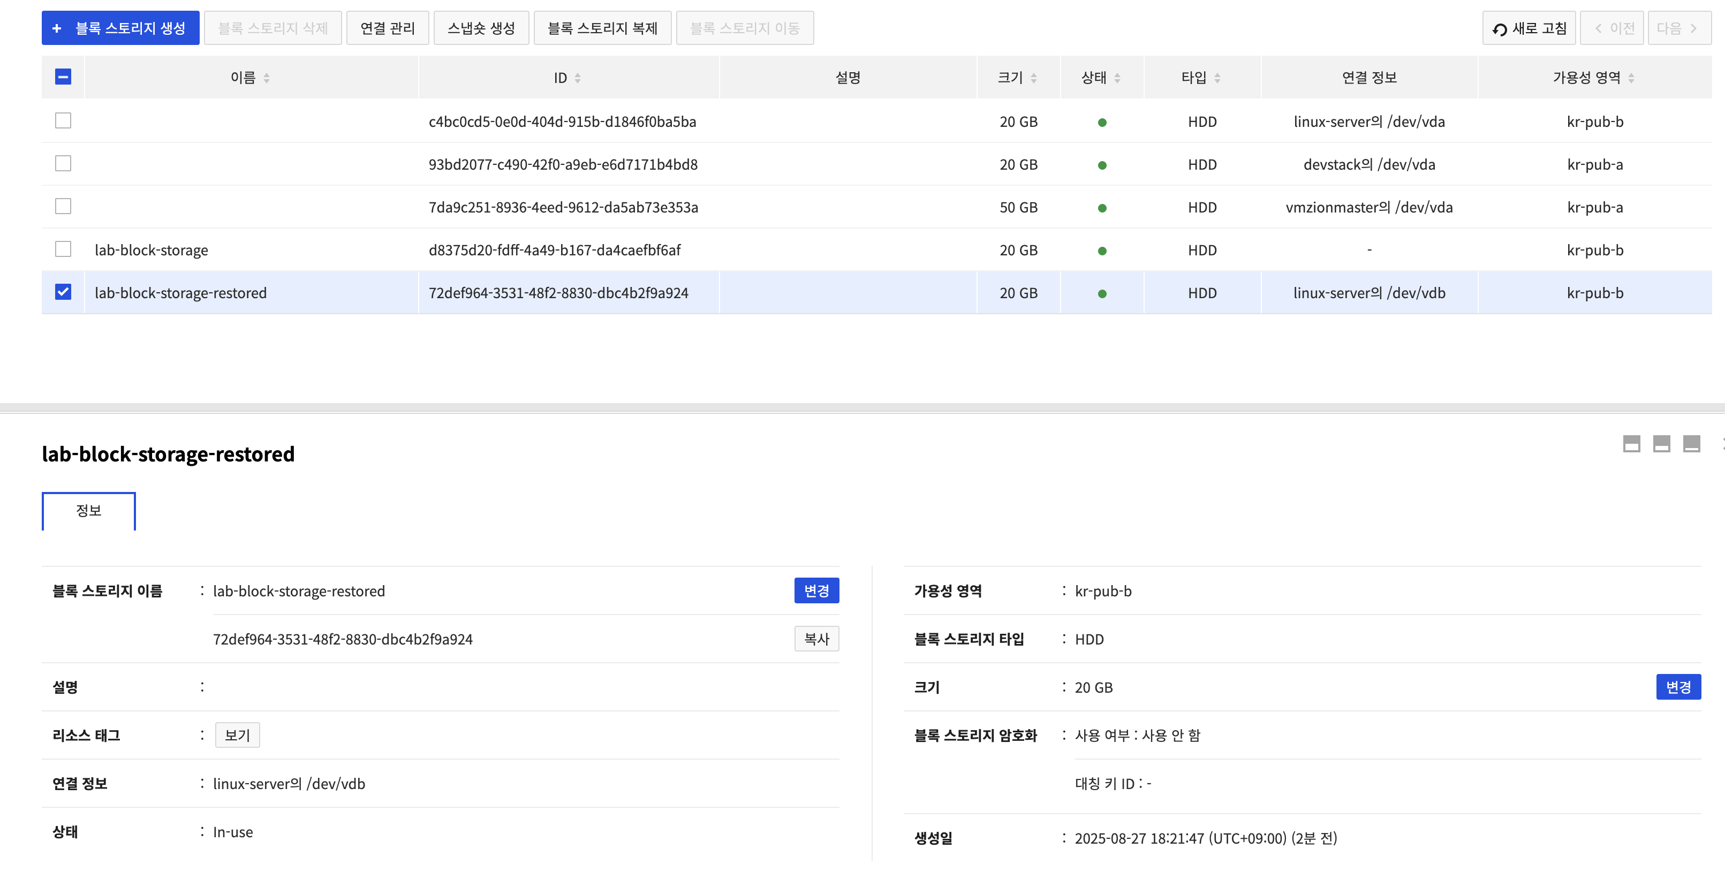Check the lab-block-storage row checkbox
Screen dimensions: 1725x879
(63, 249)
